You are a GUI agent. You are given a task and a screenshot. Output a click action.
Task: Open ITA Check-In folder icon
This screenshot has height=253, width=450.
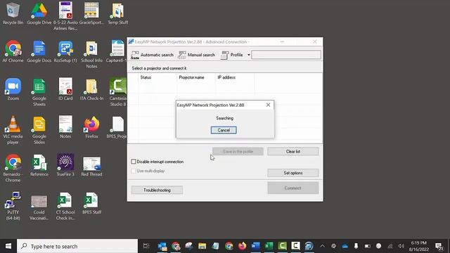(91, 89)
